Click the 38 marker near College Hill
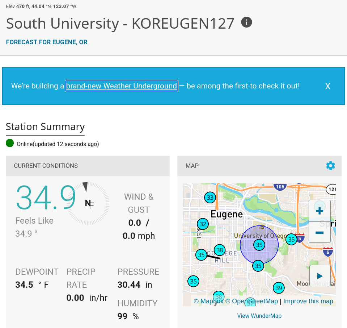 tap(220, 250)
